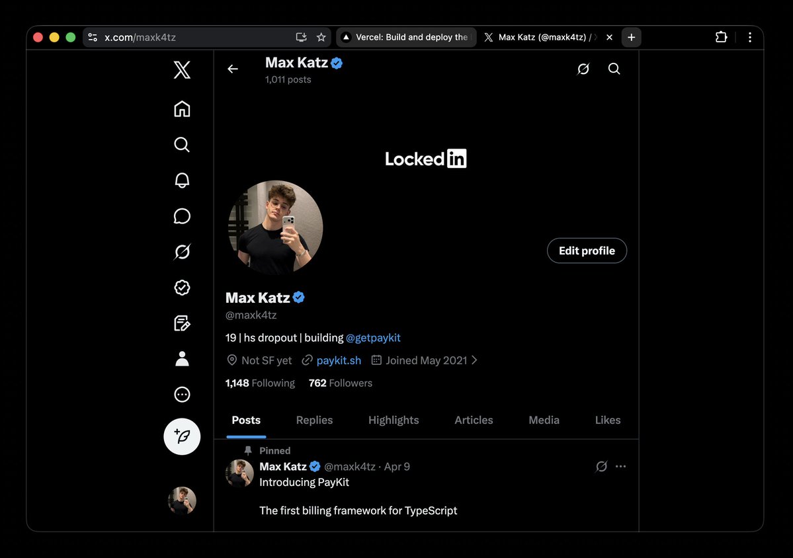Open the @getpaykit mention link

[373, 338]
